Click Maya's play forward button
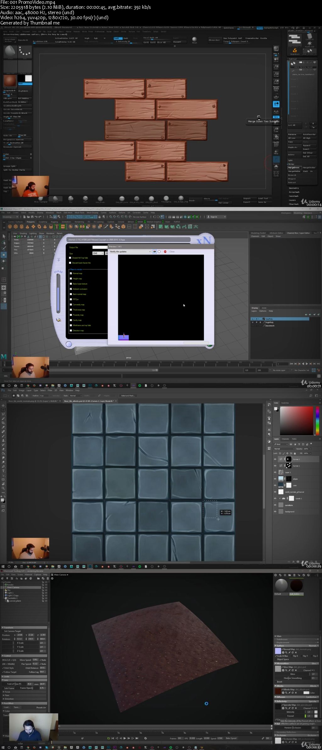 307,364
